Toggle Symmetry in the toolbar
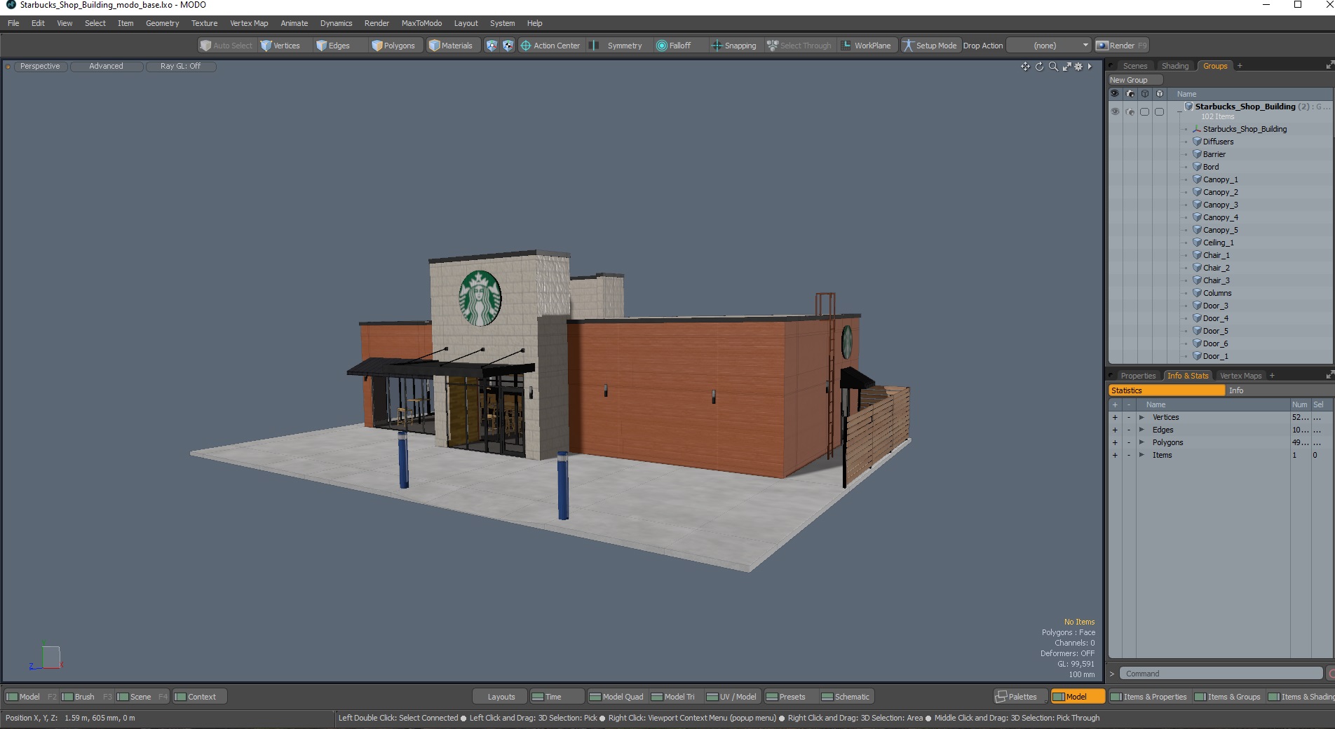 (617, 46)
